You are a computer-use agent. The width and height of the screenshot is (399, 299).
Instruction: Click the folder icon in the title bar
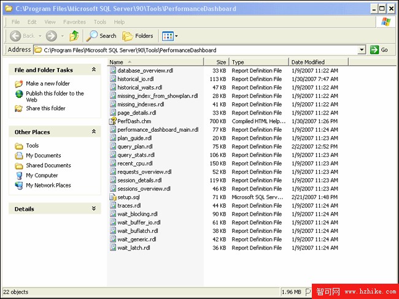9,9
